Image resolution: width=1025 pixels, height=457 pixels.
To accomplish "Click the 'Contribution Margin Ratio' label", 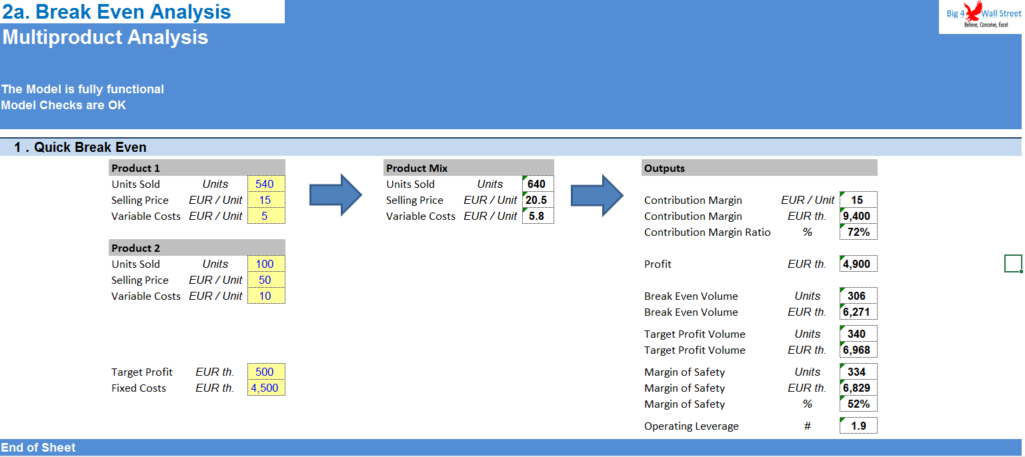I will pyautogui.click(x=708, y=232).
